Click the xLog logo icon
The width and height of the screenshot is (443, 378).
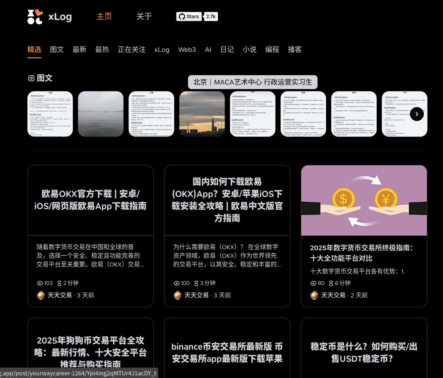tap(35, 17)
